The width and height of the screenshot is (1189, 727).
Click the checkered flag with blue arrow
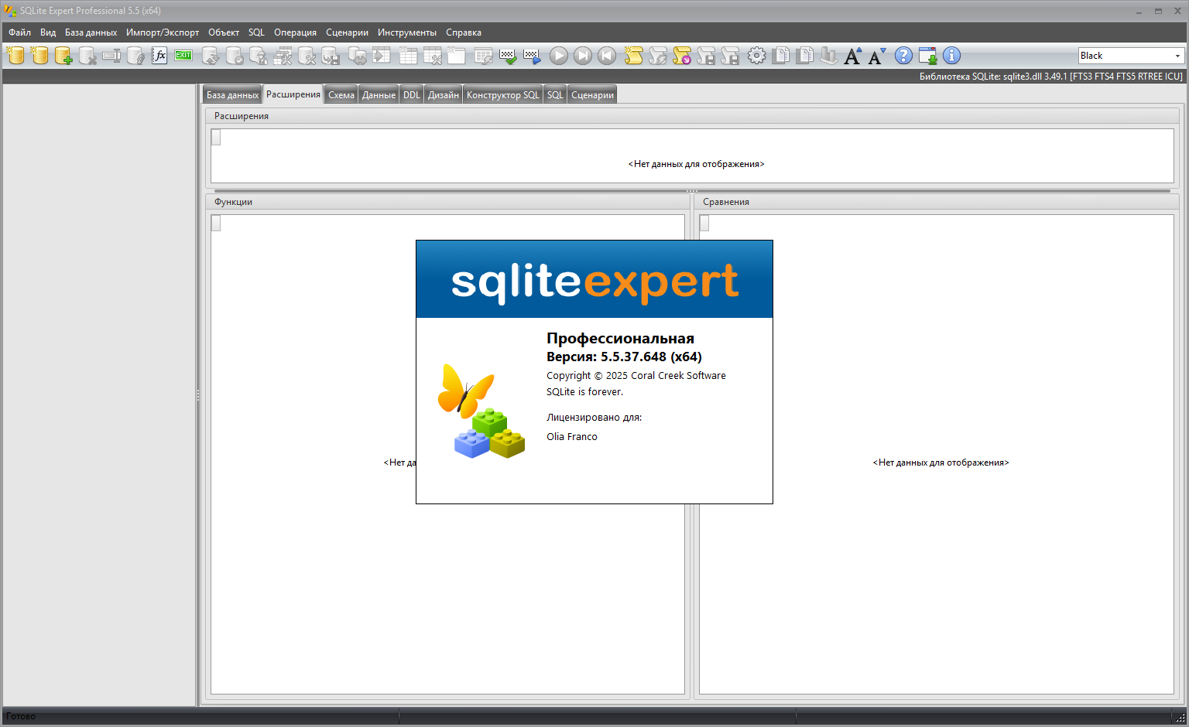[532, 56]
